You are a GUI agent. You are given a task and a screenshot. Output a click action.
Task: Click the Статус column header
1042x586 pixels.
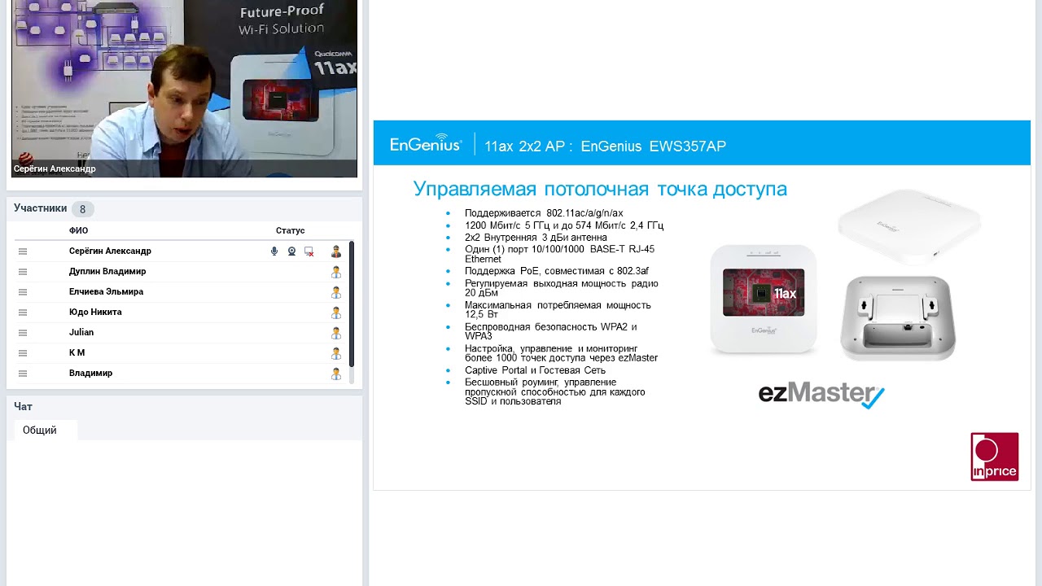[290, 230]
